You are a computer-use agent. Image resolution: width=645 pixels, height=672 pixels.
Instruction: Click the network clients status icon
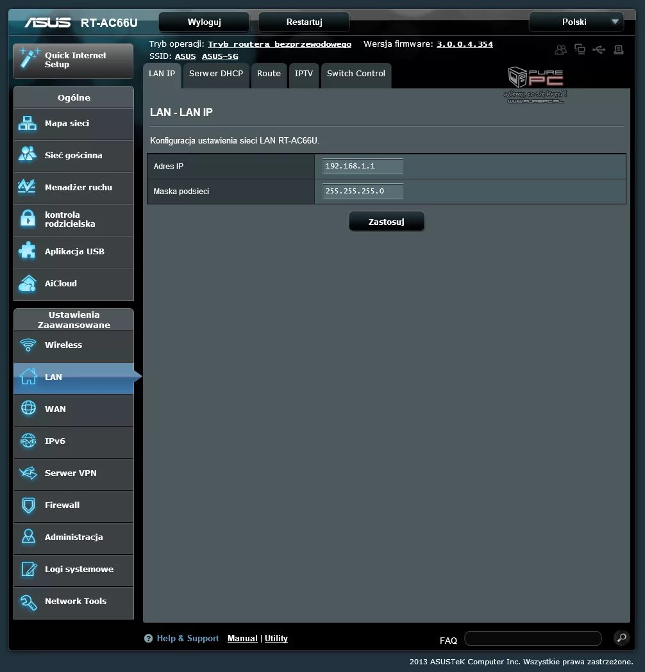point(580,49)
